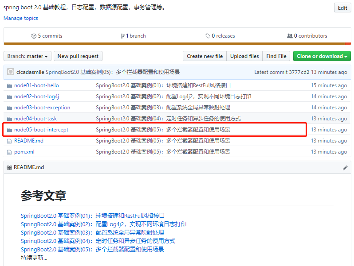Click the Create new file button
354x266 pixels.
(205, 56)
